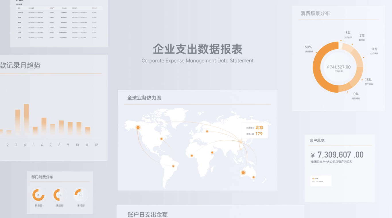Click donut chart A for 销售部
The image size is (392, 218).
[38, 195]
